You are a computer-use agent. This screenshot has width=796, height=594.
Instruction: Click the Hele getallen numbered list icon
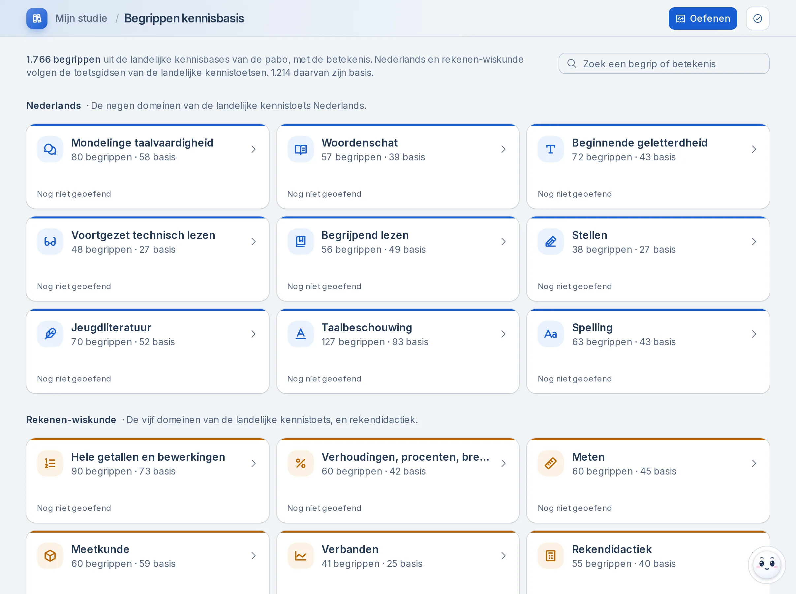click(50, 463)
